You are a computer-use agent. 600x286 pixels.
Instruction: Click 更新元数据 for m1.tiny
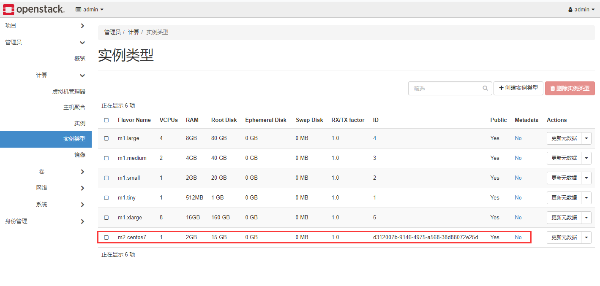(564, 198)
